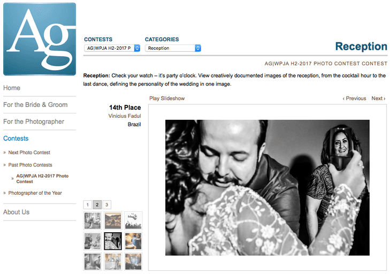Go to Next photo
The image size is (390, 274).
point(378,98)
